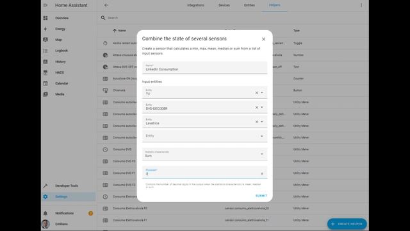410x231 pixels.
Task: Open Notifications bell icon
Action: click(x=45, y=213)
